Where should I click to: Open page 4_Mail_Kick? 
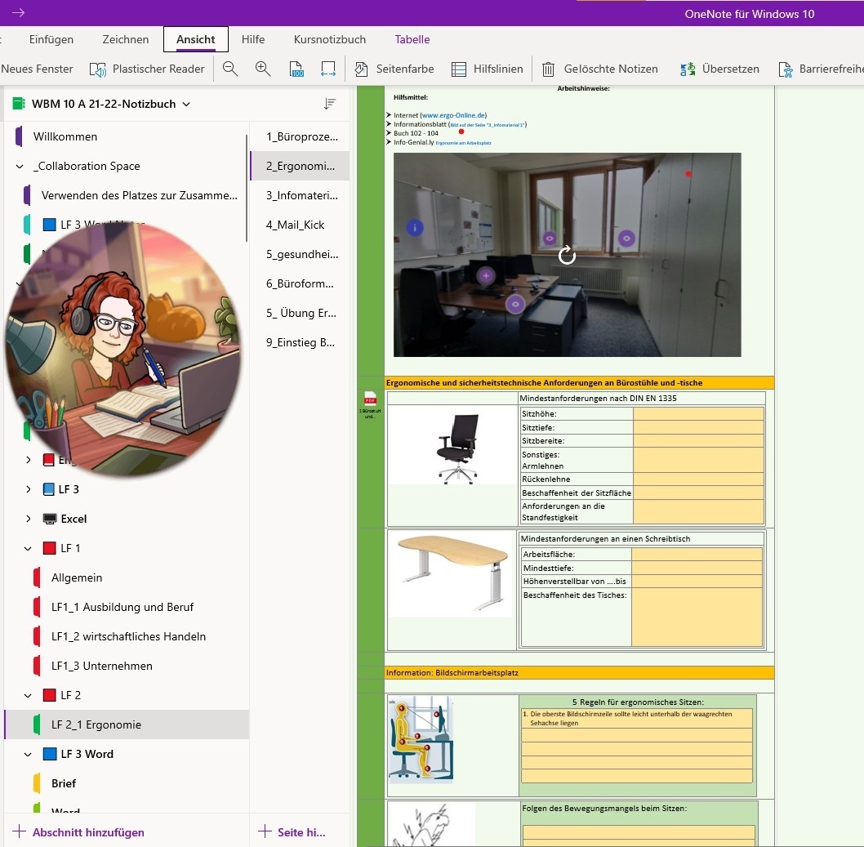click(x=300, y=225)
